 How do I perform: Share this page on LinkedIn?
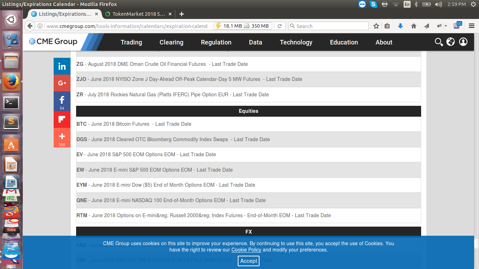coord(62,66)
